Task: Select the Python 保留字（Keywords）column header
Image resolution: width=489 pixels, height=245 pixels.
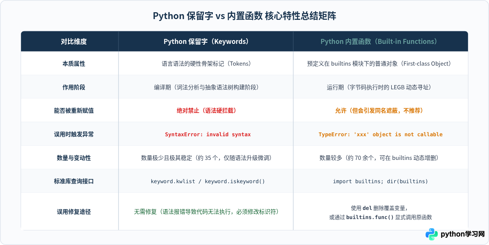Action: 206,42
